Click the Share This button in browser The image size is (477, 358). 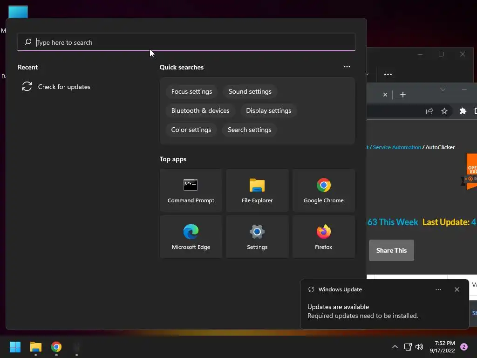[391, 250]
